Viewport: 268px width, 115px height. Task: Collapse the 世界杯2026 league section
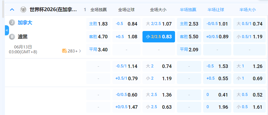click(x=12, y=10)
